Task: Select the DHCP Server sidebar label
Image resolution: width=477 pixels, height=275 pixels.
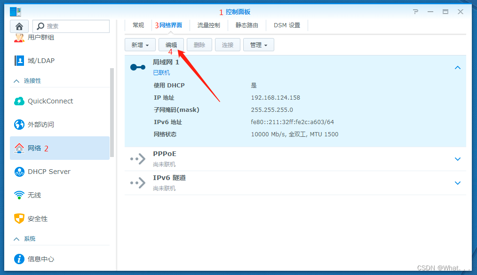Action: 49,172
